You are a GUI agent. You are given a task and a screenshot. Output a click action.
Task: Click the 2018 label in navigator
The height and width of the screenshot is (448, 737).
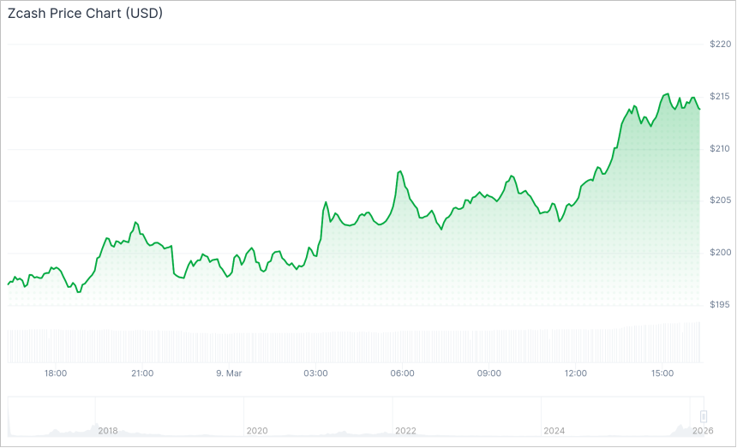107,430
